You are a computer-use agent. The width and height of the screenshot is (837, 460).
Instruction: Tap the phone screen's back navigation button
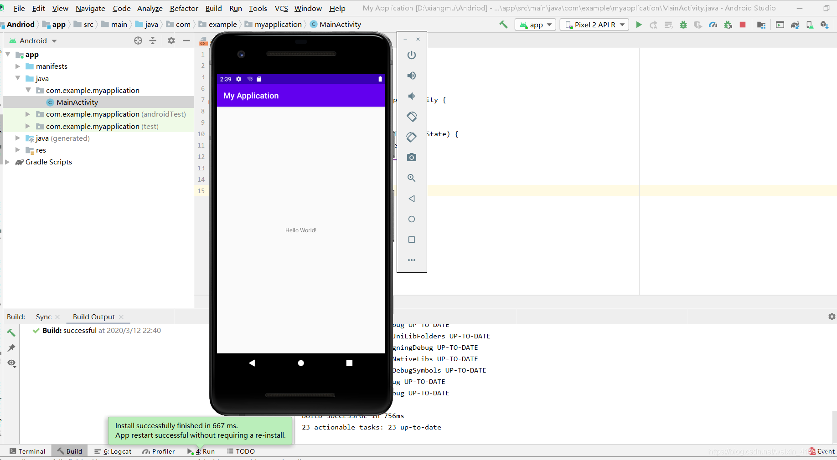pyautogui.click(x=252, y=363)
